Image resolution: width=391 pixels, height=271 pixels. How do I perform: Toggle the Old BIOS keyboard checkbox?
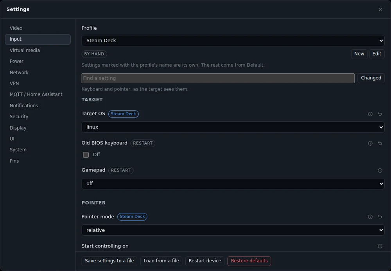(x=86, y=155)
